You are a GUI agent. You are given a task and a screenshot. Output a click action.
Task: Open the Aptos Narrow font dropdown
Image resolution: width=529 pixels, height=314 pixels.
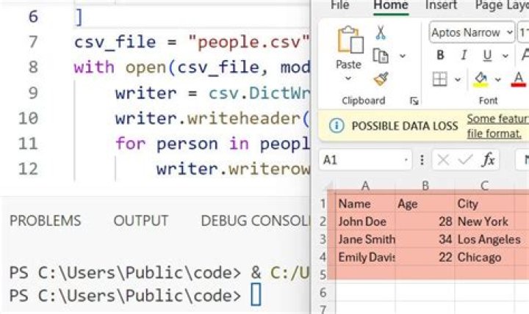[509, 32]
